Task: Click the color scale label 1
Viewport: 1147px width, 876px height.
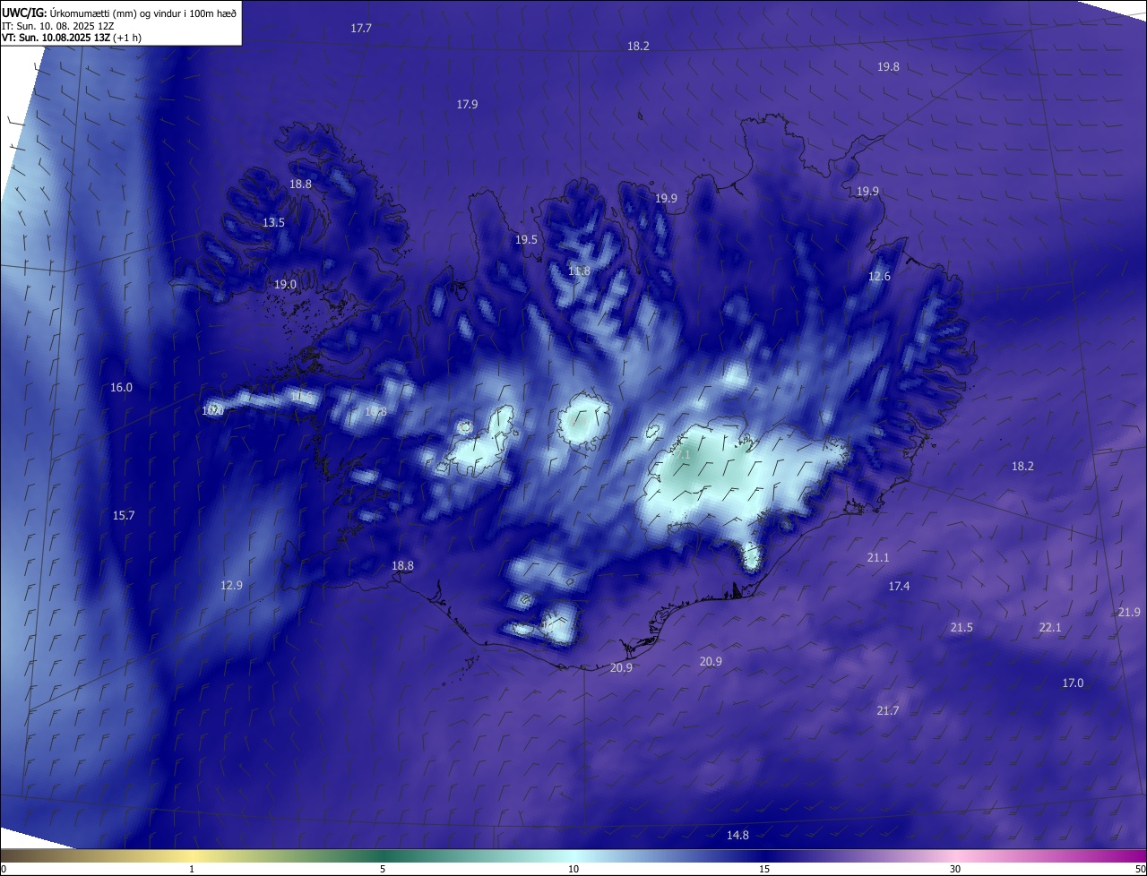Action: [x=192, y=870]
